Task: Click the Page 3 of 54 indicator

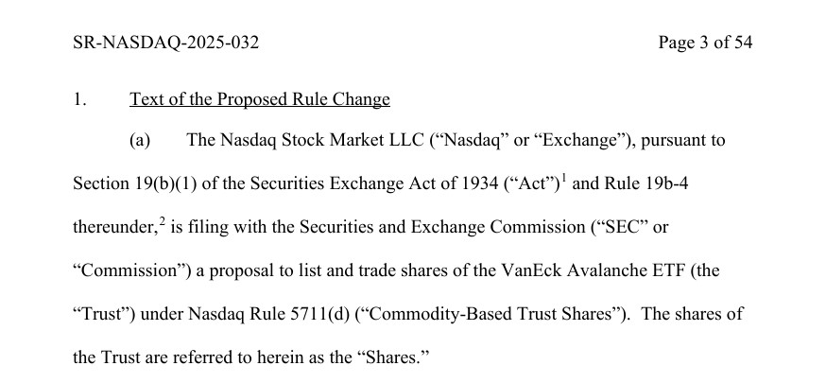Action: point(705,43)
